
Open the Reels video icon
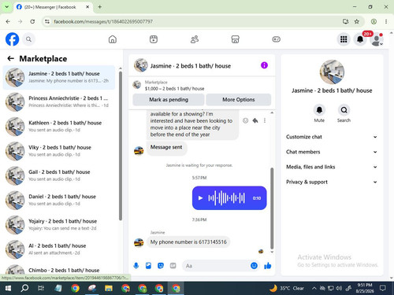(x=154, y=39)
